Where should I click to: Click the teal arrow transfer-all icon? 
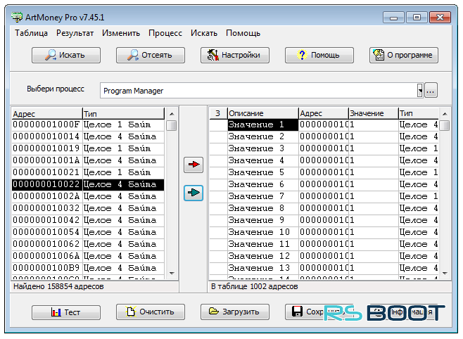194,193
